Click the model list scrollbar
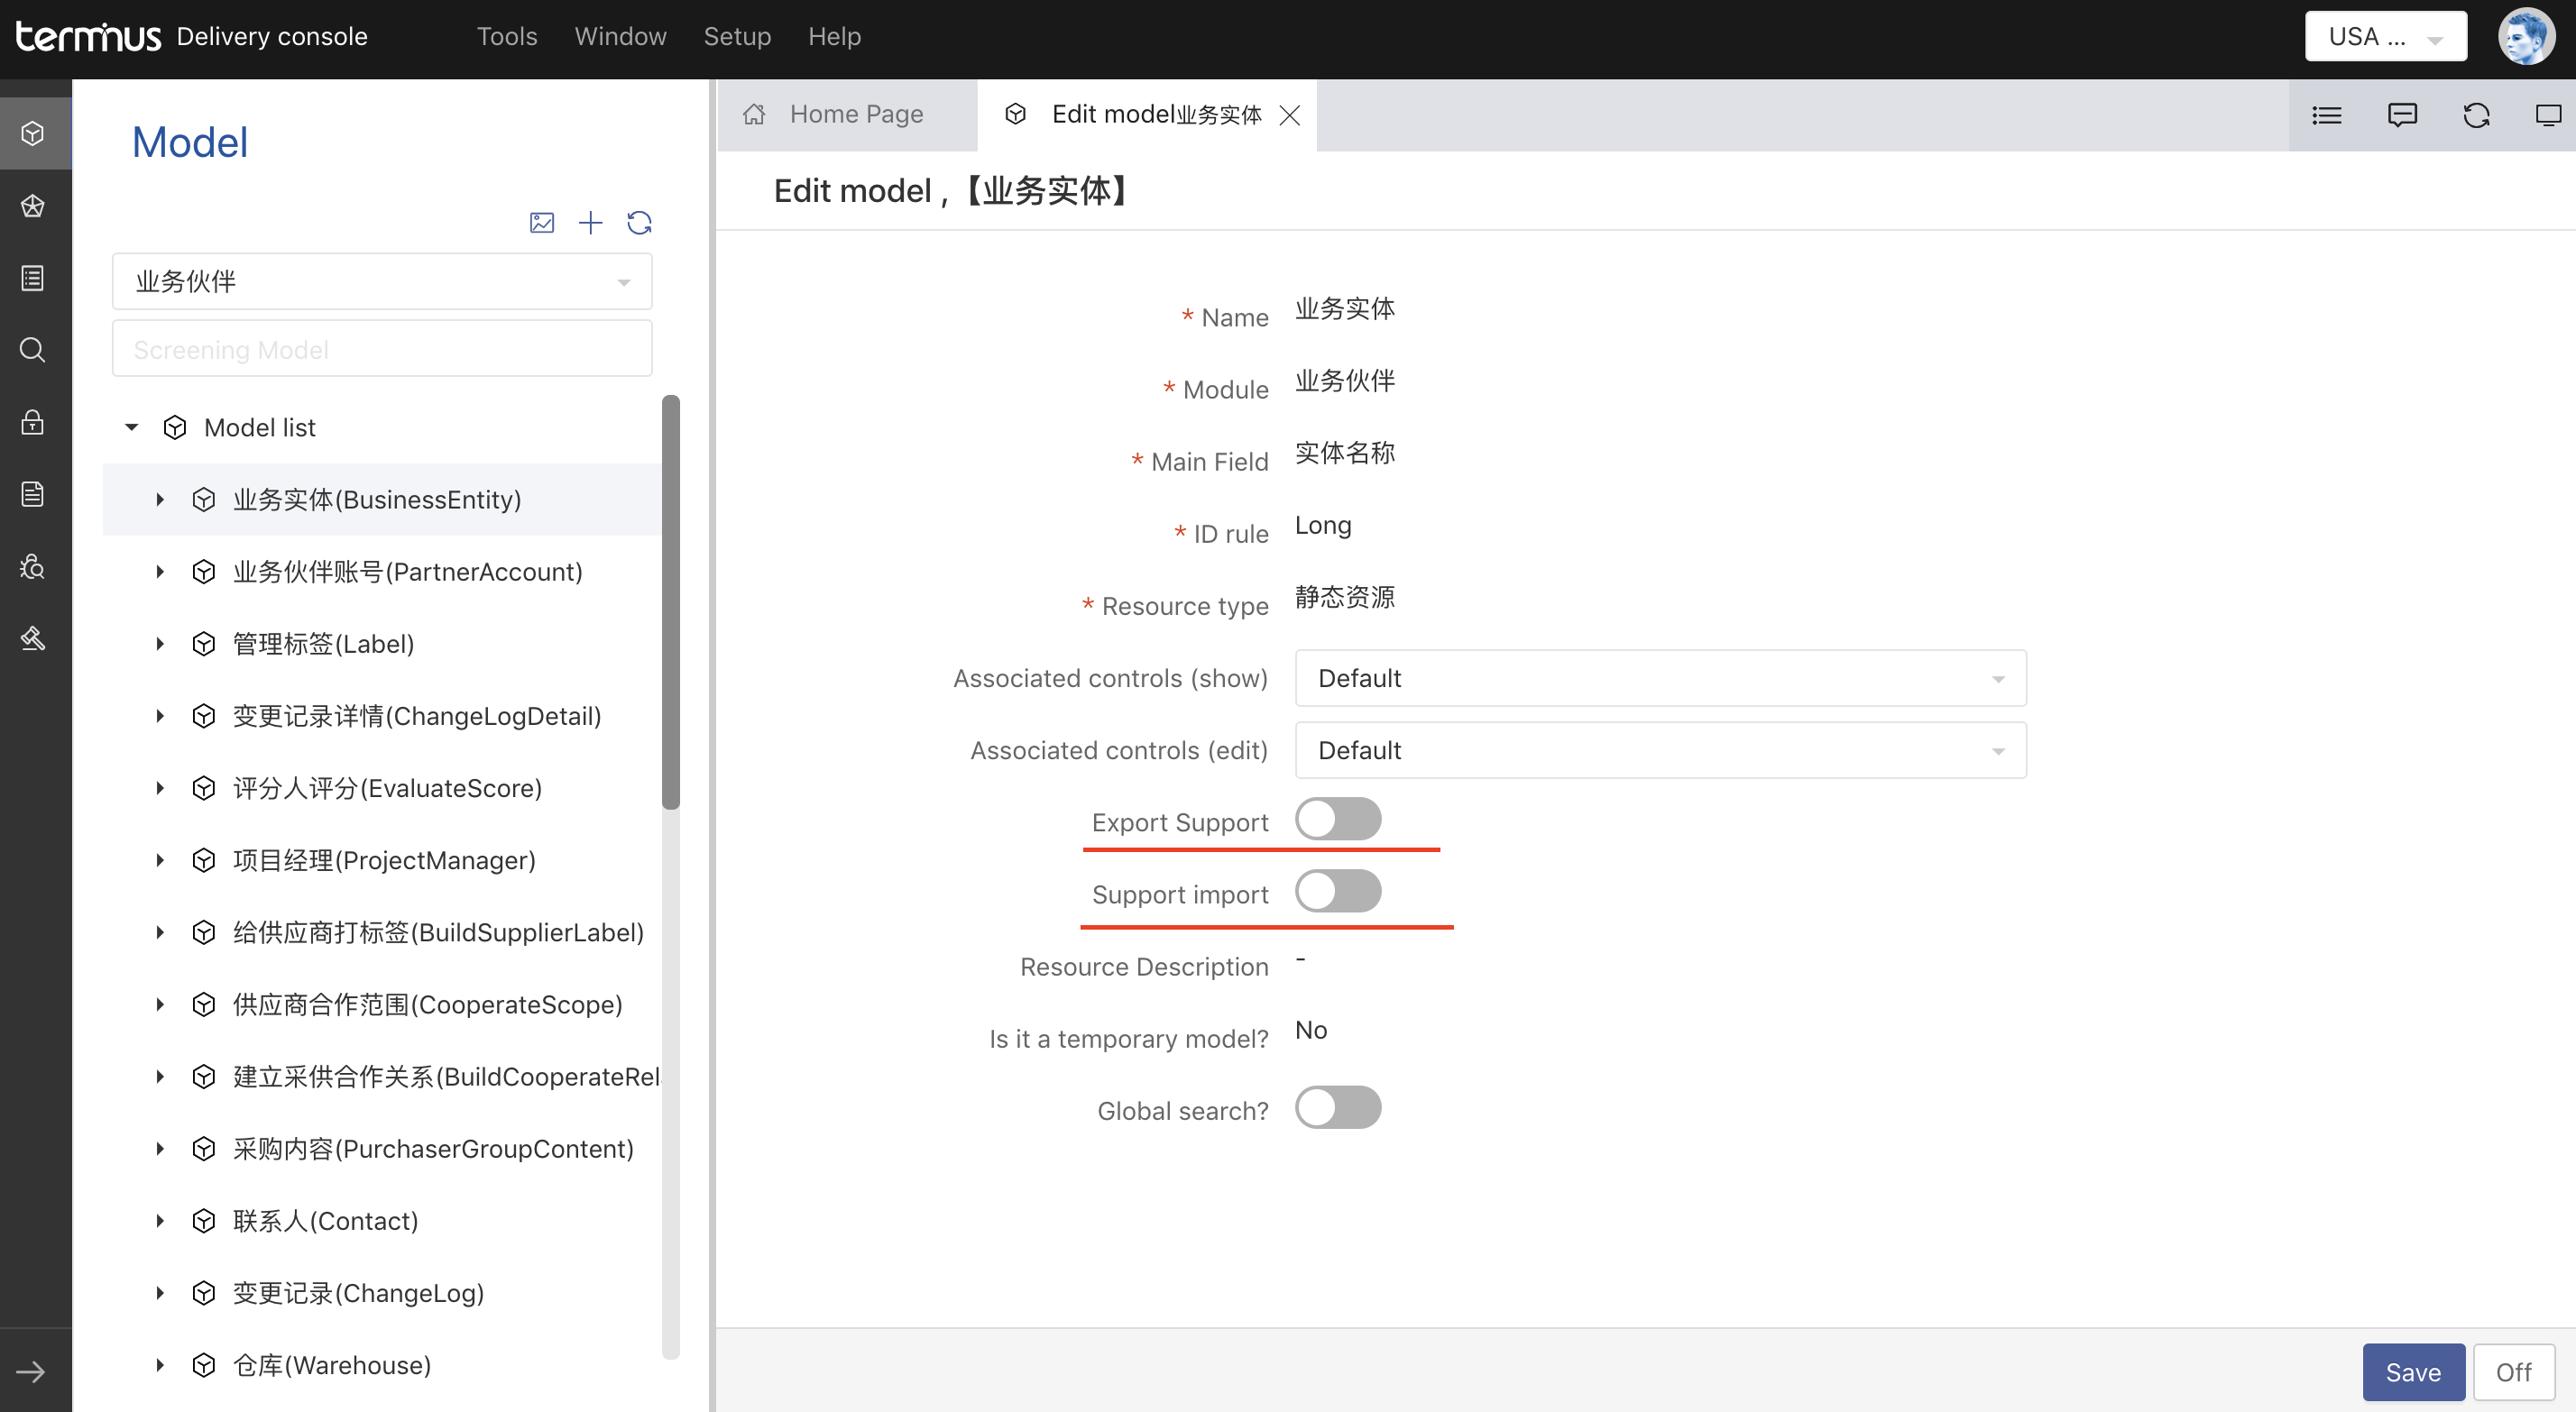The image size is (2576, 1412). point(671,602)
